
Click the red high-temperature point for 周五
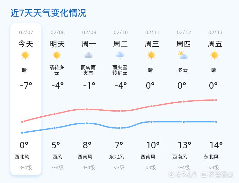coord(216,100)
